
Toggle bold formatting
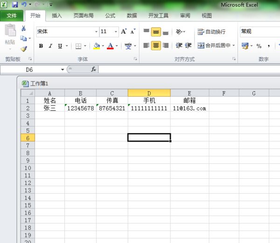[x=41, y=46]
